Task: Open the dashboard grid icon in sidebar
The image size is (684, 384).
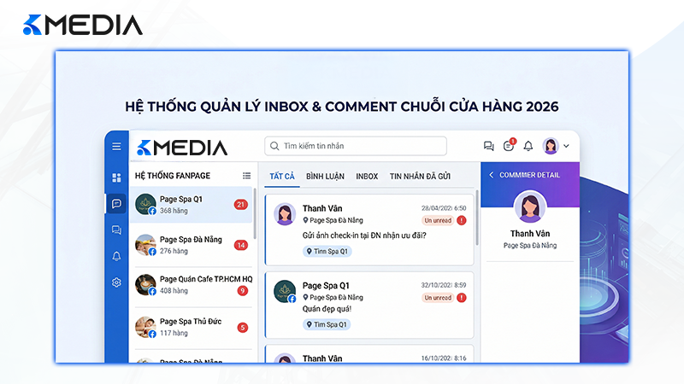Action: coord(116,177)
